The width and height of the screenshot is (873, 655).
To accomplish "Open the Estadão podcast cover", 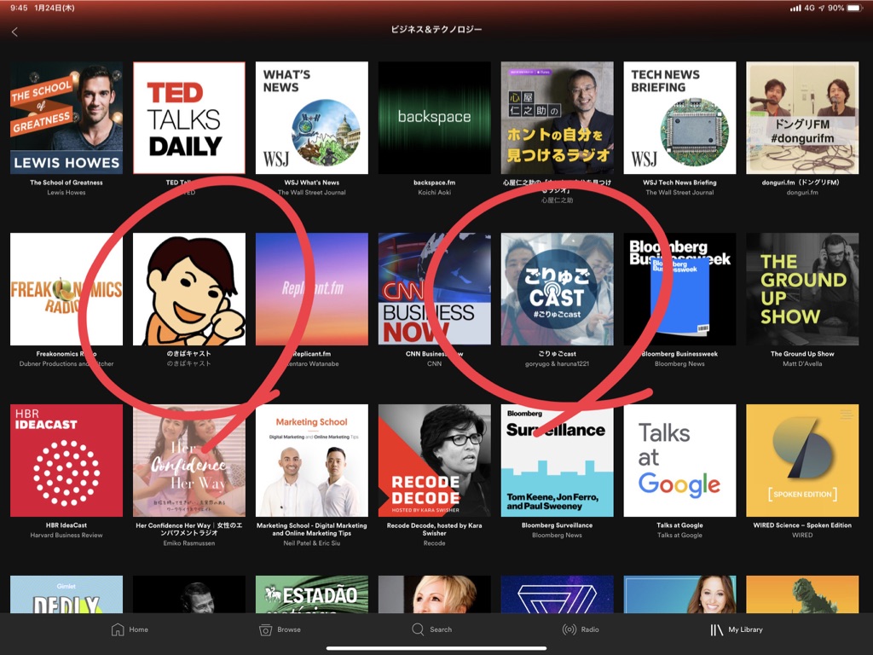I will tap(312, 594).
